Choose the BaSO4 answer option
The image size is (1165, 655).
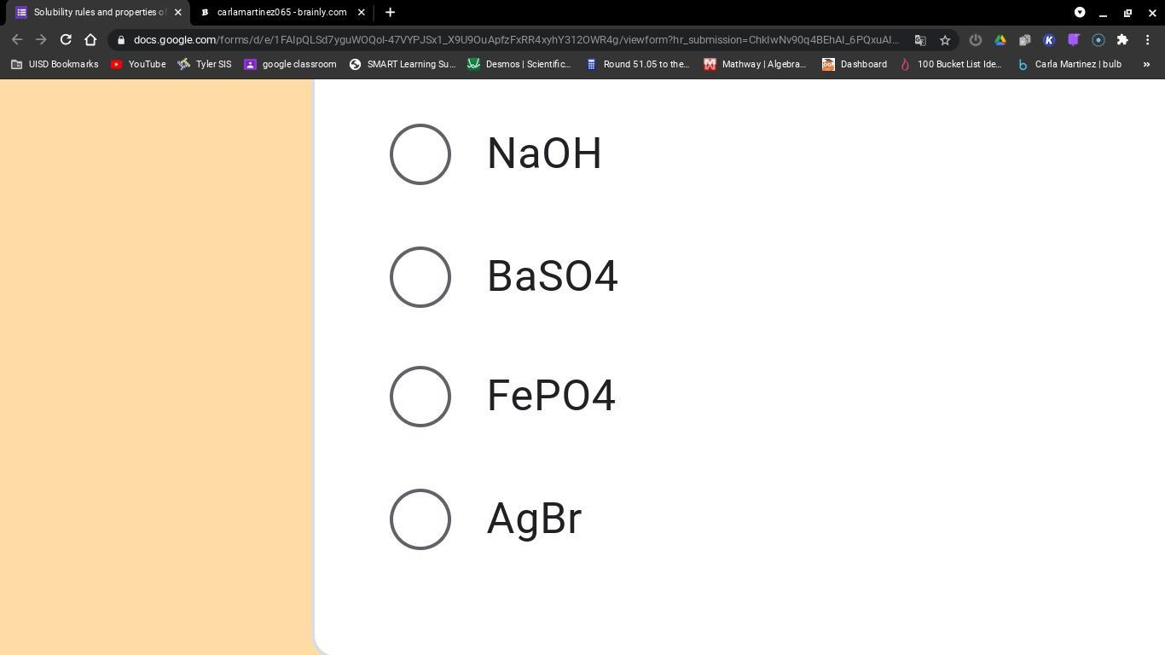click(420, 277)
